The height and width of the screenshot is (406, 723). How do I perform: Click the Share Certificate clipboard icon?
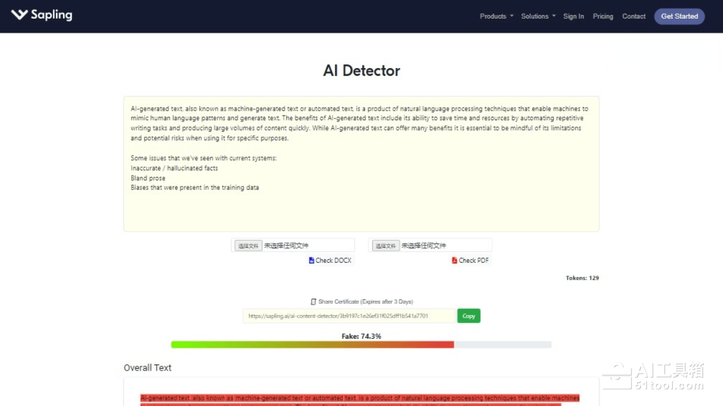pos(313,301)
